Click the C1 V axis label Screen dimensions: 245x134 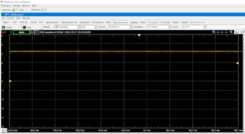coord(3,32)
